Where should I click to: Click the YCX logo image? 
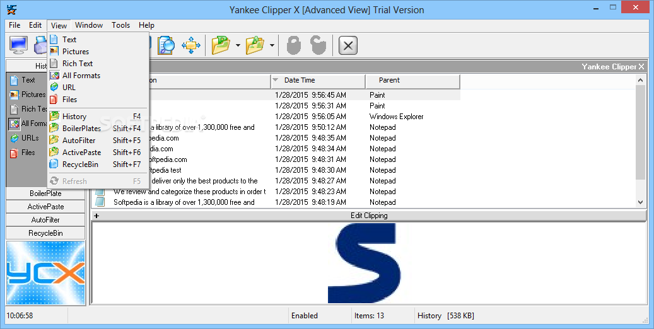45,273
